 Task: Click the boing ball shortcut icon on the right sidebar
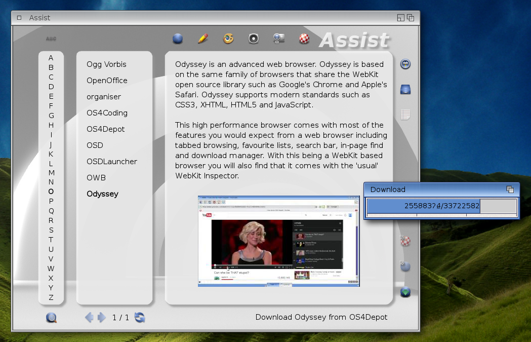(x=405, y=241)
